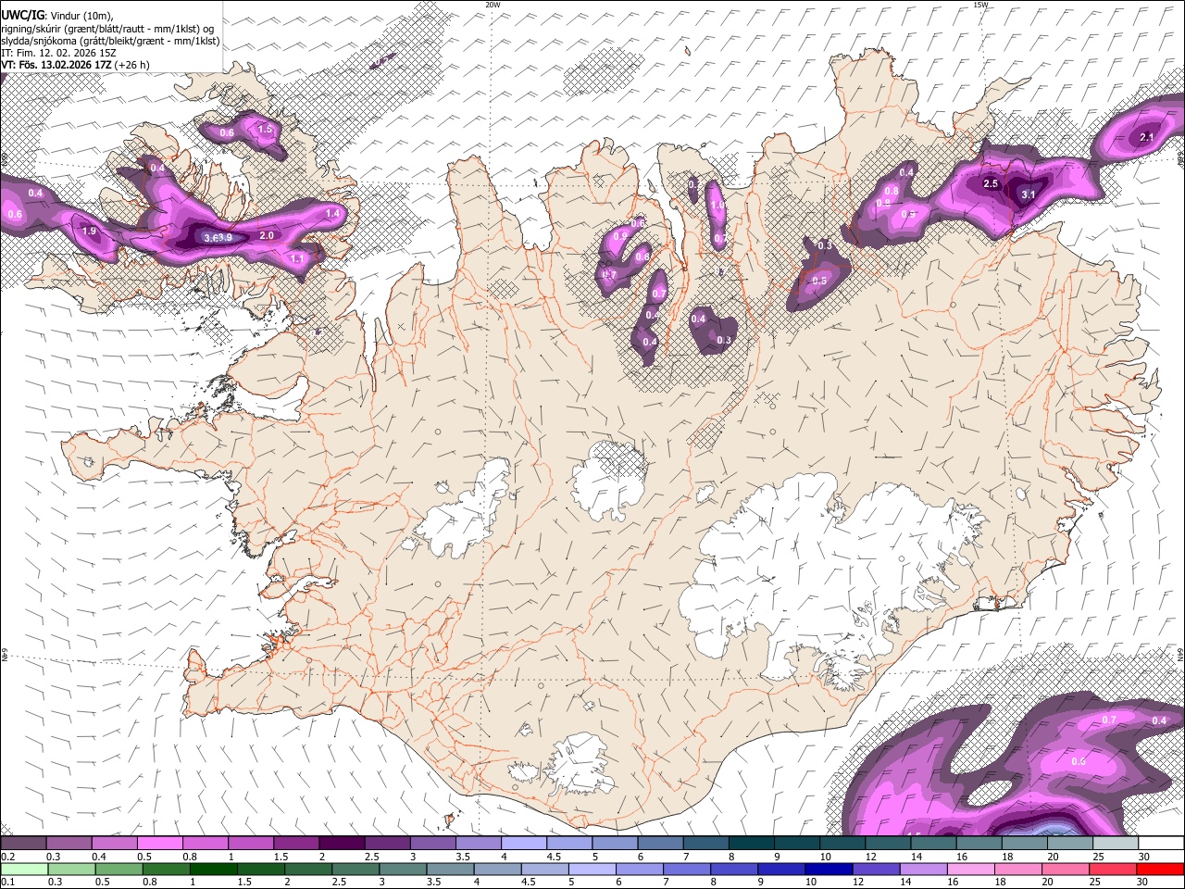The image size is (1185, 889).
Task: Click the 20W longitude label
Action: click(493, 5)
